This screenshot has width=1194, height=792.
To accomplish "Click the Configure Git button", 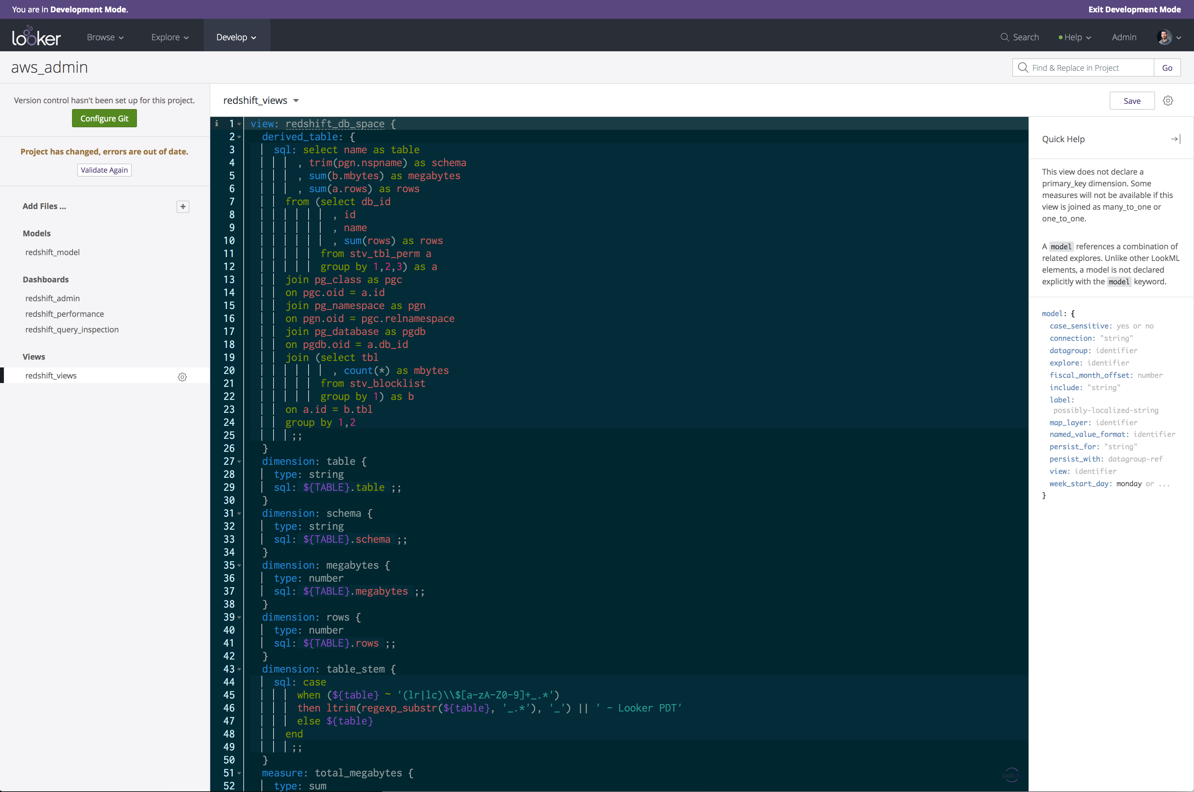I will pos(104,118).
